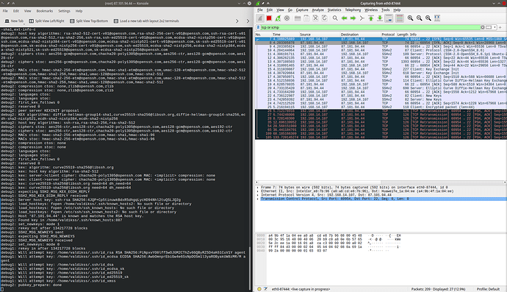Screen dimensions: 507x292
Task: Save the capture file toolbar icon
Action: click(x=306, y=18)
